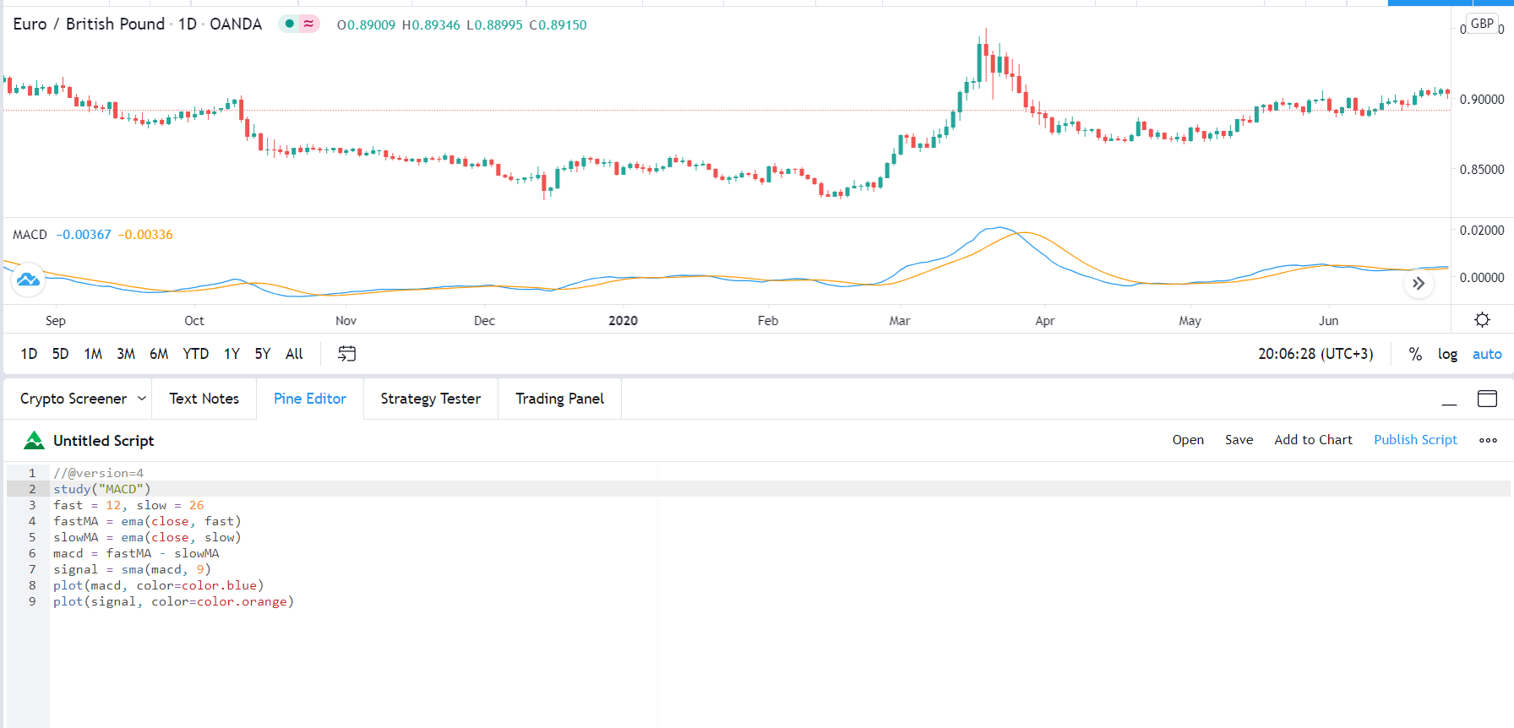Click Add to Chart
Viewport: 1514px width, 728px height.
click(x=1313, y=440)
